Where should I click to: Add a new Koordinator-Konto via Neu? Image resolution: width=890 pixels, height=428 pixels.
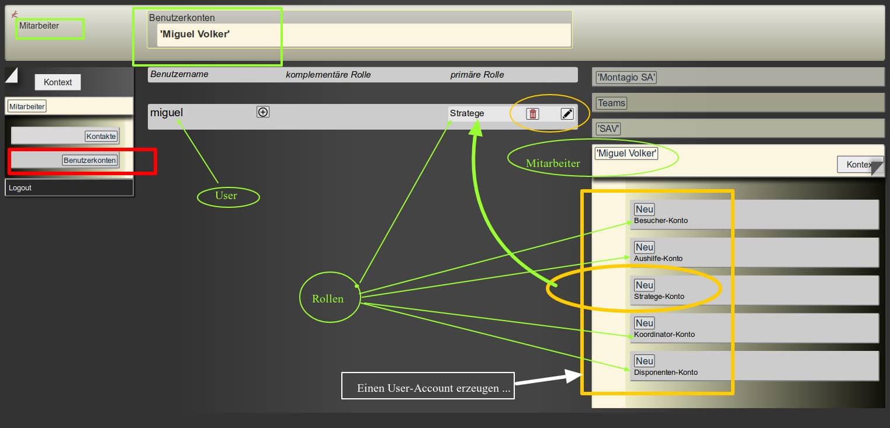pyautogui.click(x=644, y=323)
